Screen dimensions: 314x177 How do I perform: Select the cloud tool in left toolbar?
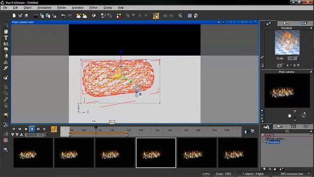[x=6, y=50]
